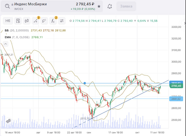Click the BB upper value 2812,88
186x136 pixels.
60,31
